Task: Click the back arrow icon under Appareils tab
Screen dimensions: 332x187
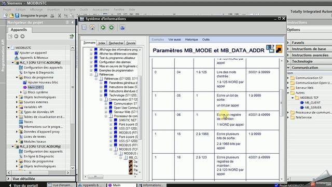Action: (16, 36)
